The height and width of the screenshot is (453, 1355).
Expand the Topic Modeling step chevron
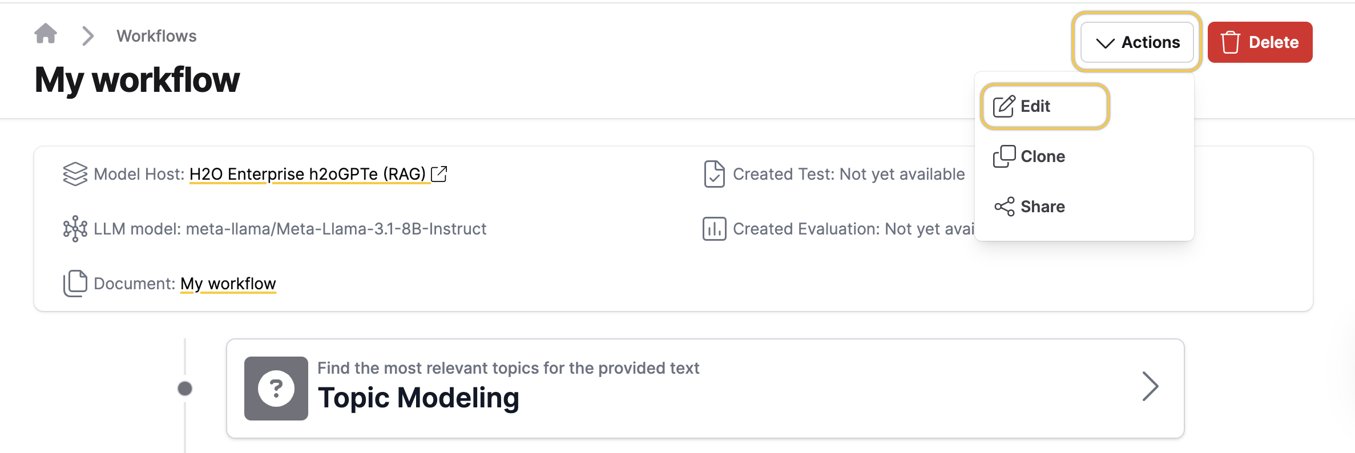point(1150,387)
